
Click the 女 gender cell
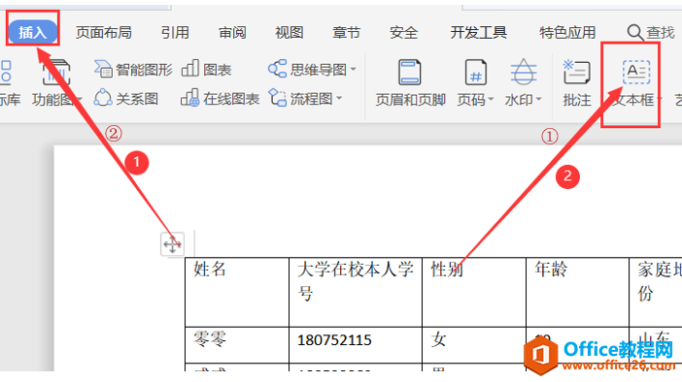tap(474, 345)
